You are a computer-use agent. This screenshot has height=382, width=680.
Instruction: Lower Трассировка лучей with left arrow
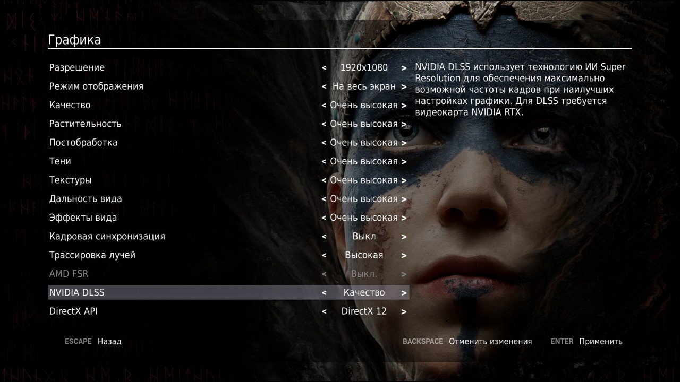[x=324, y=255]
